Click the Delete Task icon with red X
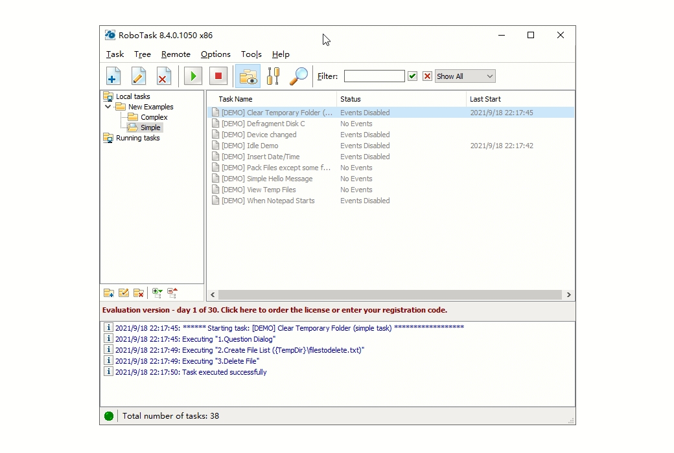 click(163, 76)
